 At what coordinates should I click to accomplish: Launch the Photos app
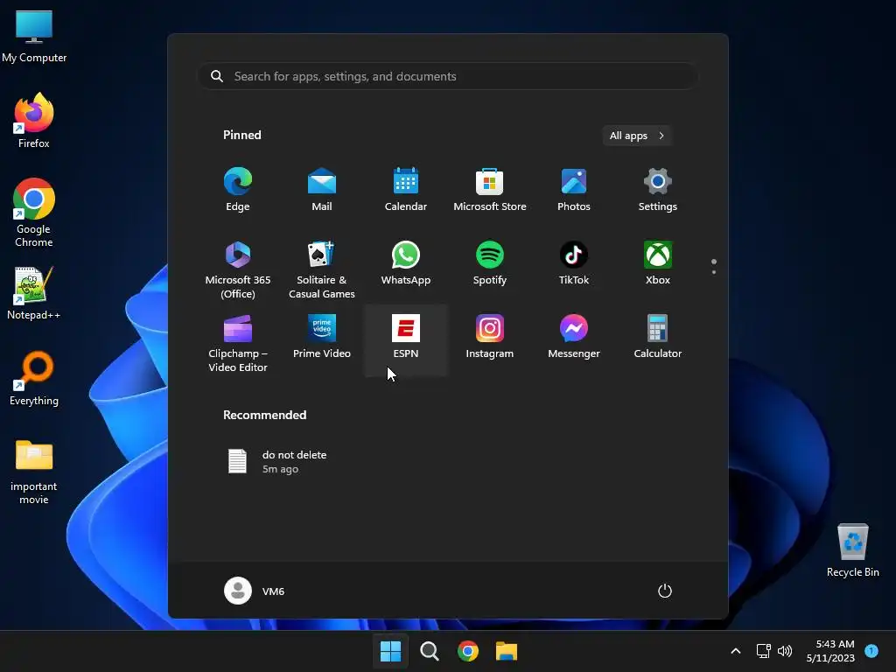(x=574, y=190)
